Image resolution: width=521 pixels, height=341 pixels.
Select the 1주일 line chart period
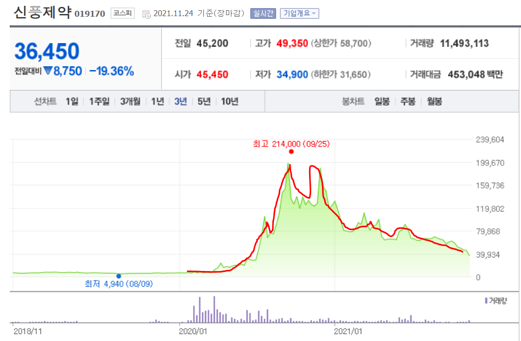[x=99, y=101]
